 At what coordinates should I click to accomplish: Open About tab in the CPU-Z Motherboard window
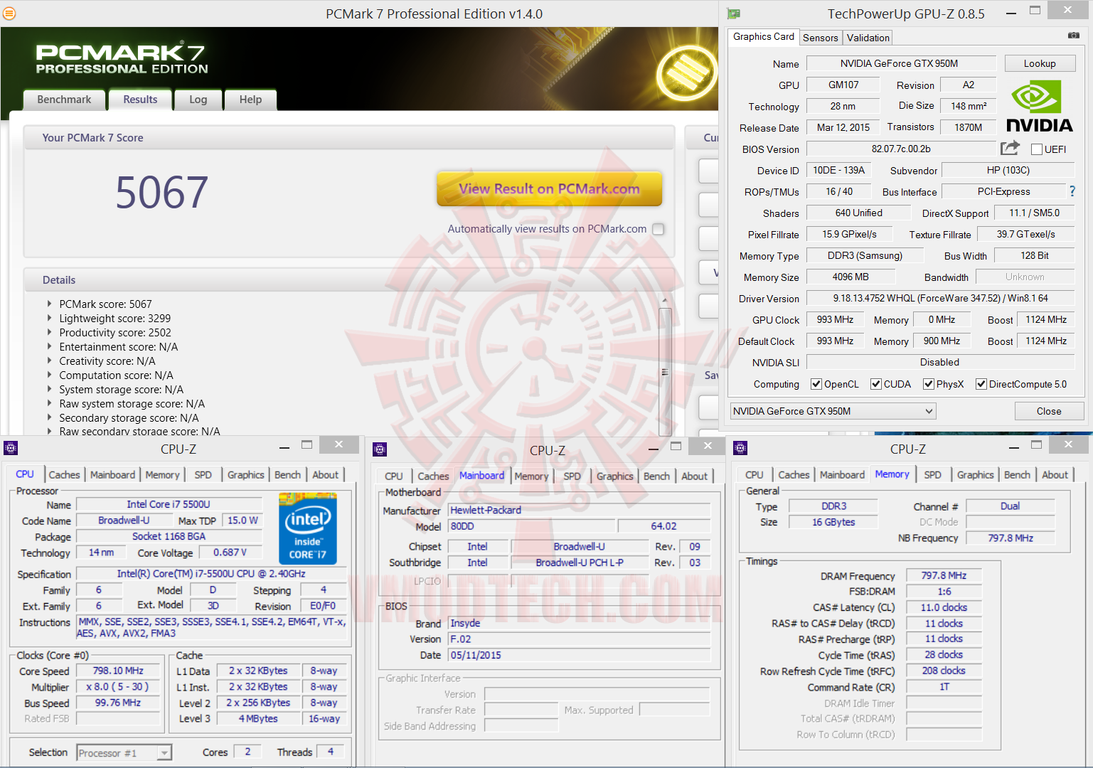tap(694, 476)
